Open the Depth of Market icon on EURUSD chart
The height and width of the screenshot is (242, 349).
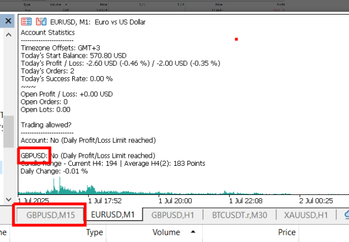tap(26, 22)
